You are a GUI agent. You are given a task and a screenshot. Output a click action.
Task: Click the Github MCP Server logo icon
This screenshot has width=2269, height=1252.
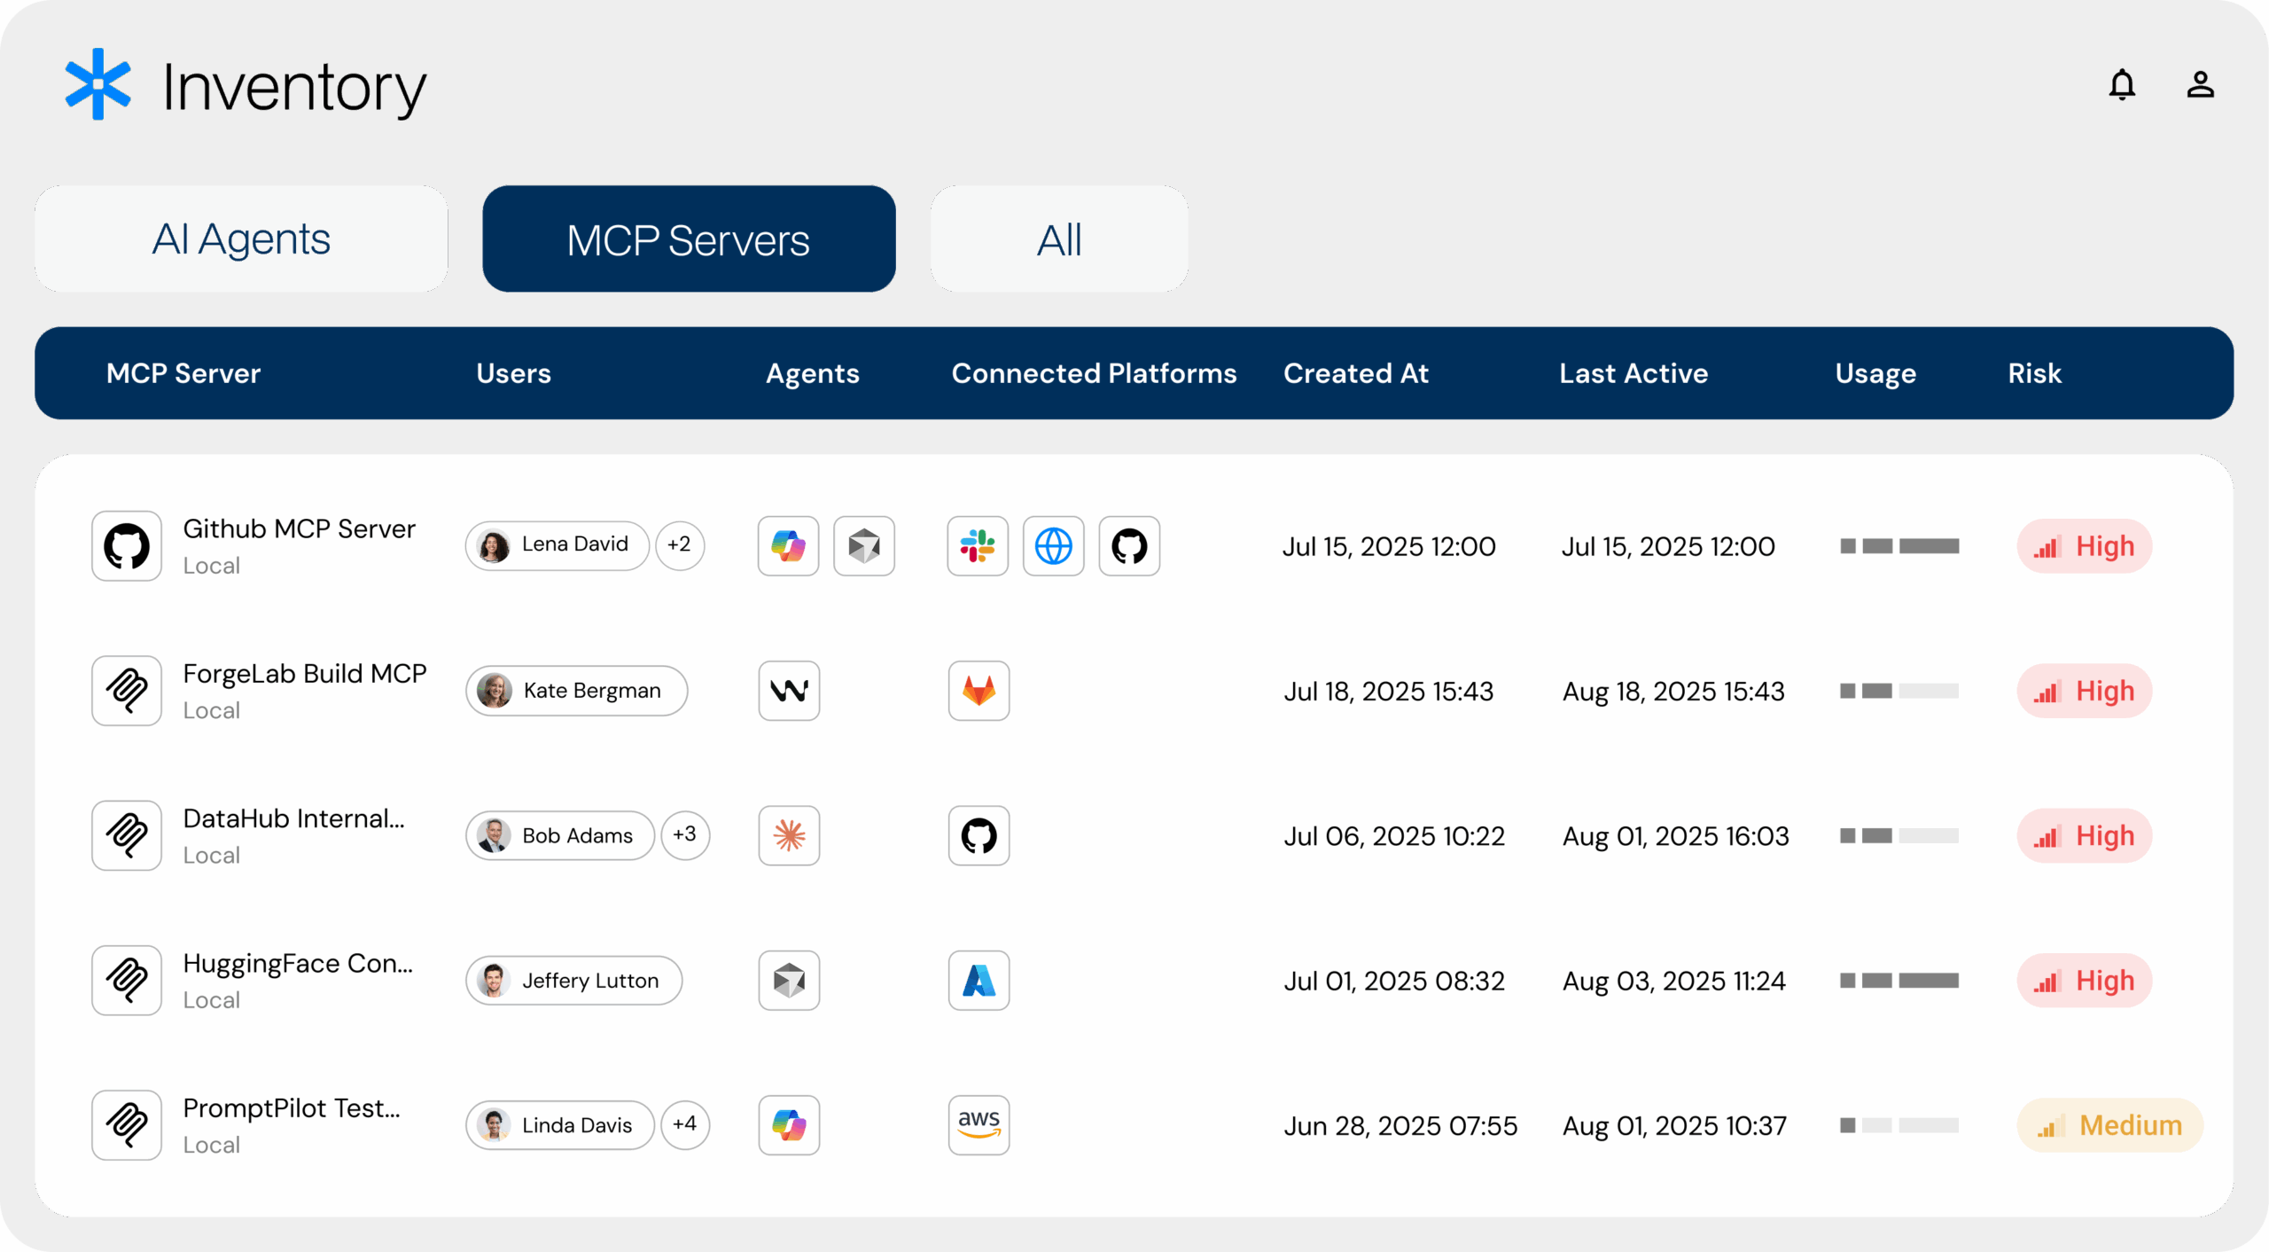tap(127, 546)
